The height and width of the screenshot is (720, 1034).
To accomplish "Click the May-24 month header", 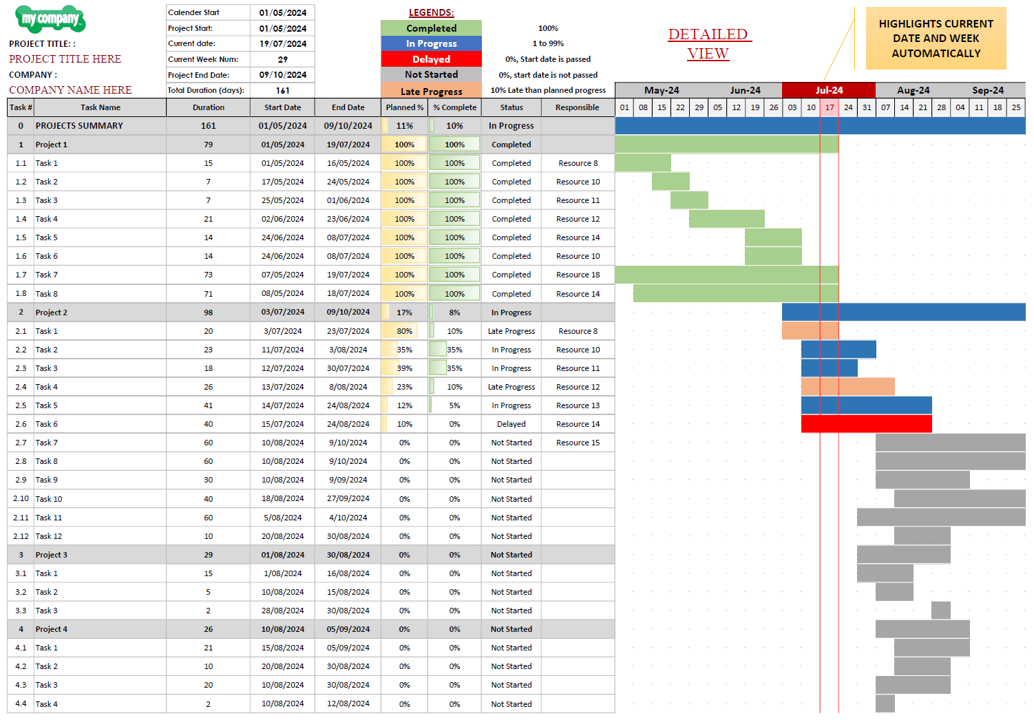I will 662,90.
